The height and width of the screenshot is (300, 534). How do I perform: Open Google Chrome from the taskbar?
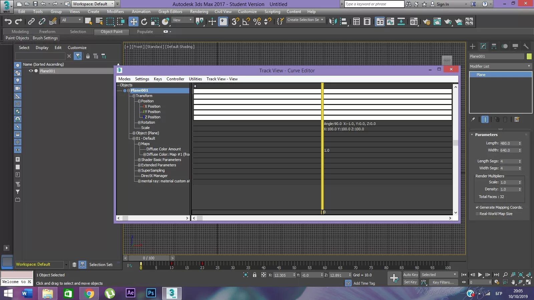(89, 293)
